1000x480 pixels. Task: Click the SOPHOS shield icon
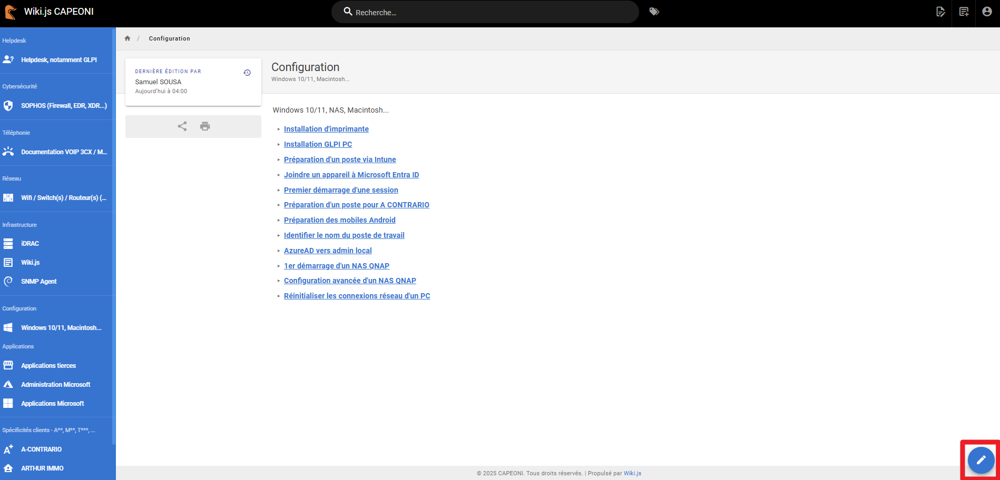(8, 106)
